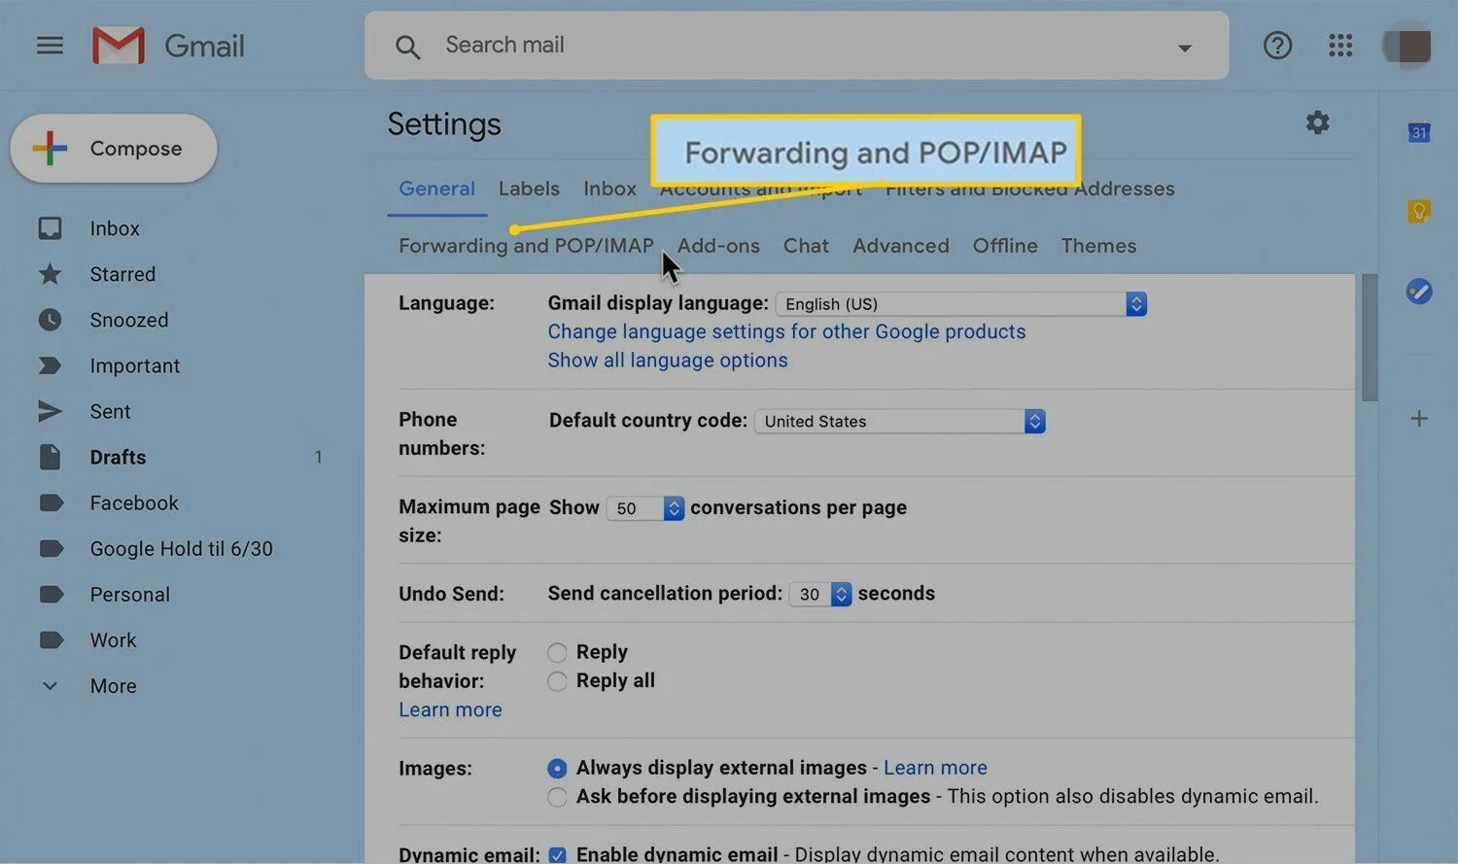Open the Gmail main menu hamburger icon
Viewport: 1458px width, 864px height.
(x=50, y=45)
